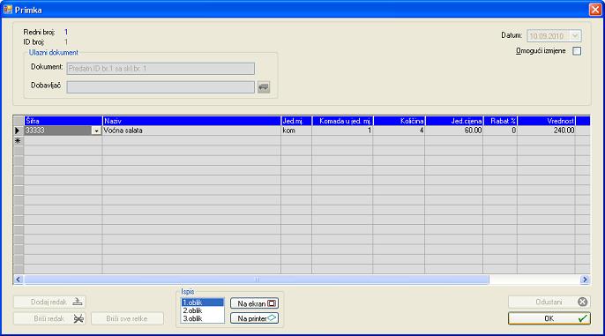Select the Komada u jed. mj. cell 1
605x336 pixels.
[x=342, y=131]
